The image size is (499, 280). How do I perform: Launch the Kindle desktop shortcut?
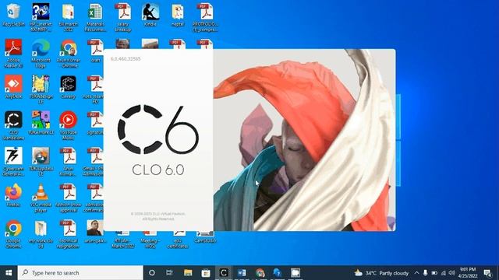coord(150,15)
